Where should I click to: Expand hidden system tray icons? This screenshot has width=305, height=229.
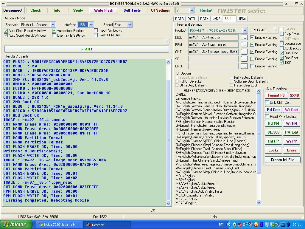tap(229, 225)
